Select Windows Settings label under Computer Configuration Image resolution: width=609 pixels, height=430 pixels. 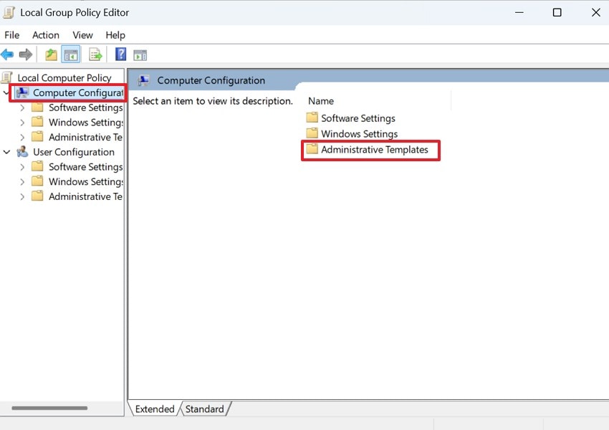tap(85, 123)
